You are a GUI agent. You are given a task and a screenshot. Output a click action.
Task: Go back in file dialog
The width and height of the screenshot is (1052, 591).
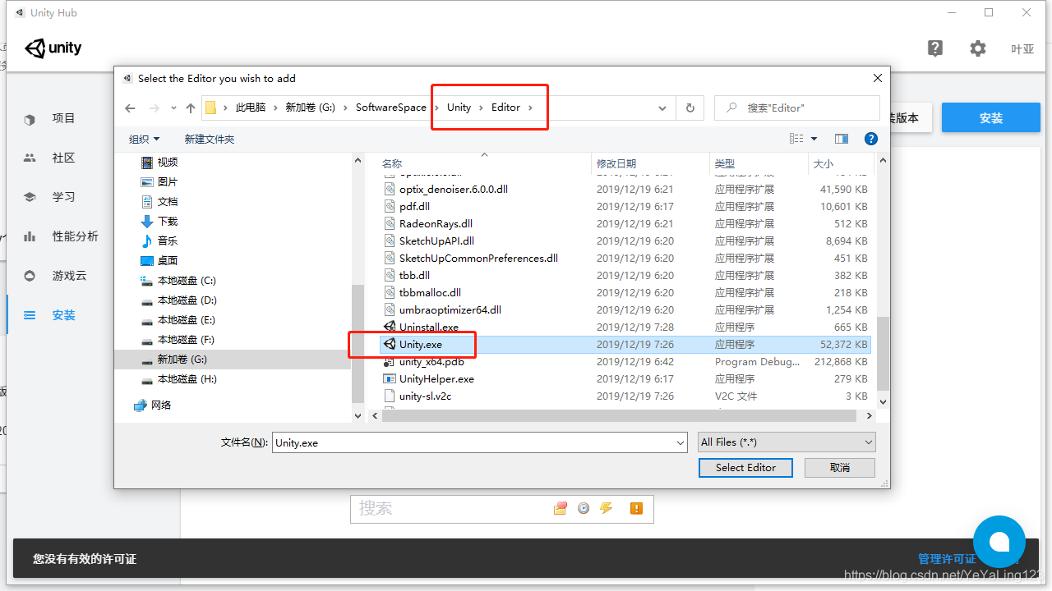point(130,108)
